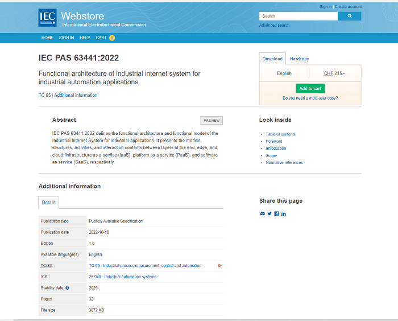Select the Details tab
Image resolution: width=398 pixels, height=321 pixels.
pos(49,203)
